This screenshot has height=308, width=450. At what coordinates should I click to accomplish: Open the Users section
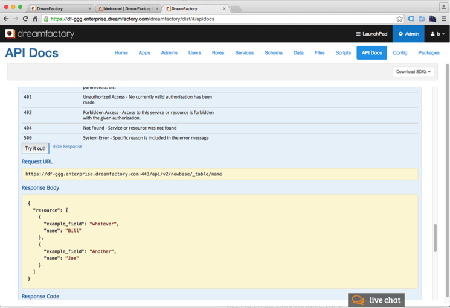point(194,52)
